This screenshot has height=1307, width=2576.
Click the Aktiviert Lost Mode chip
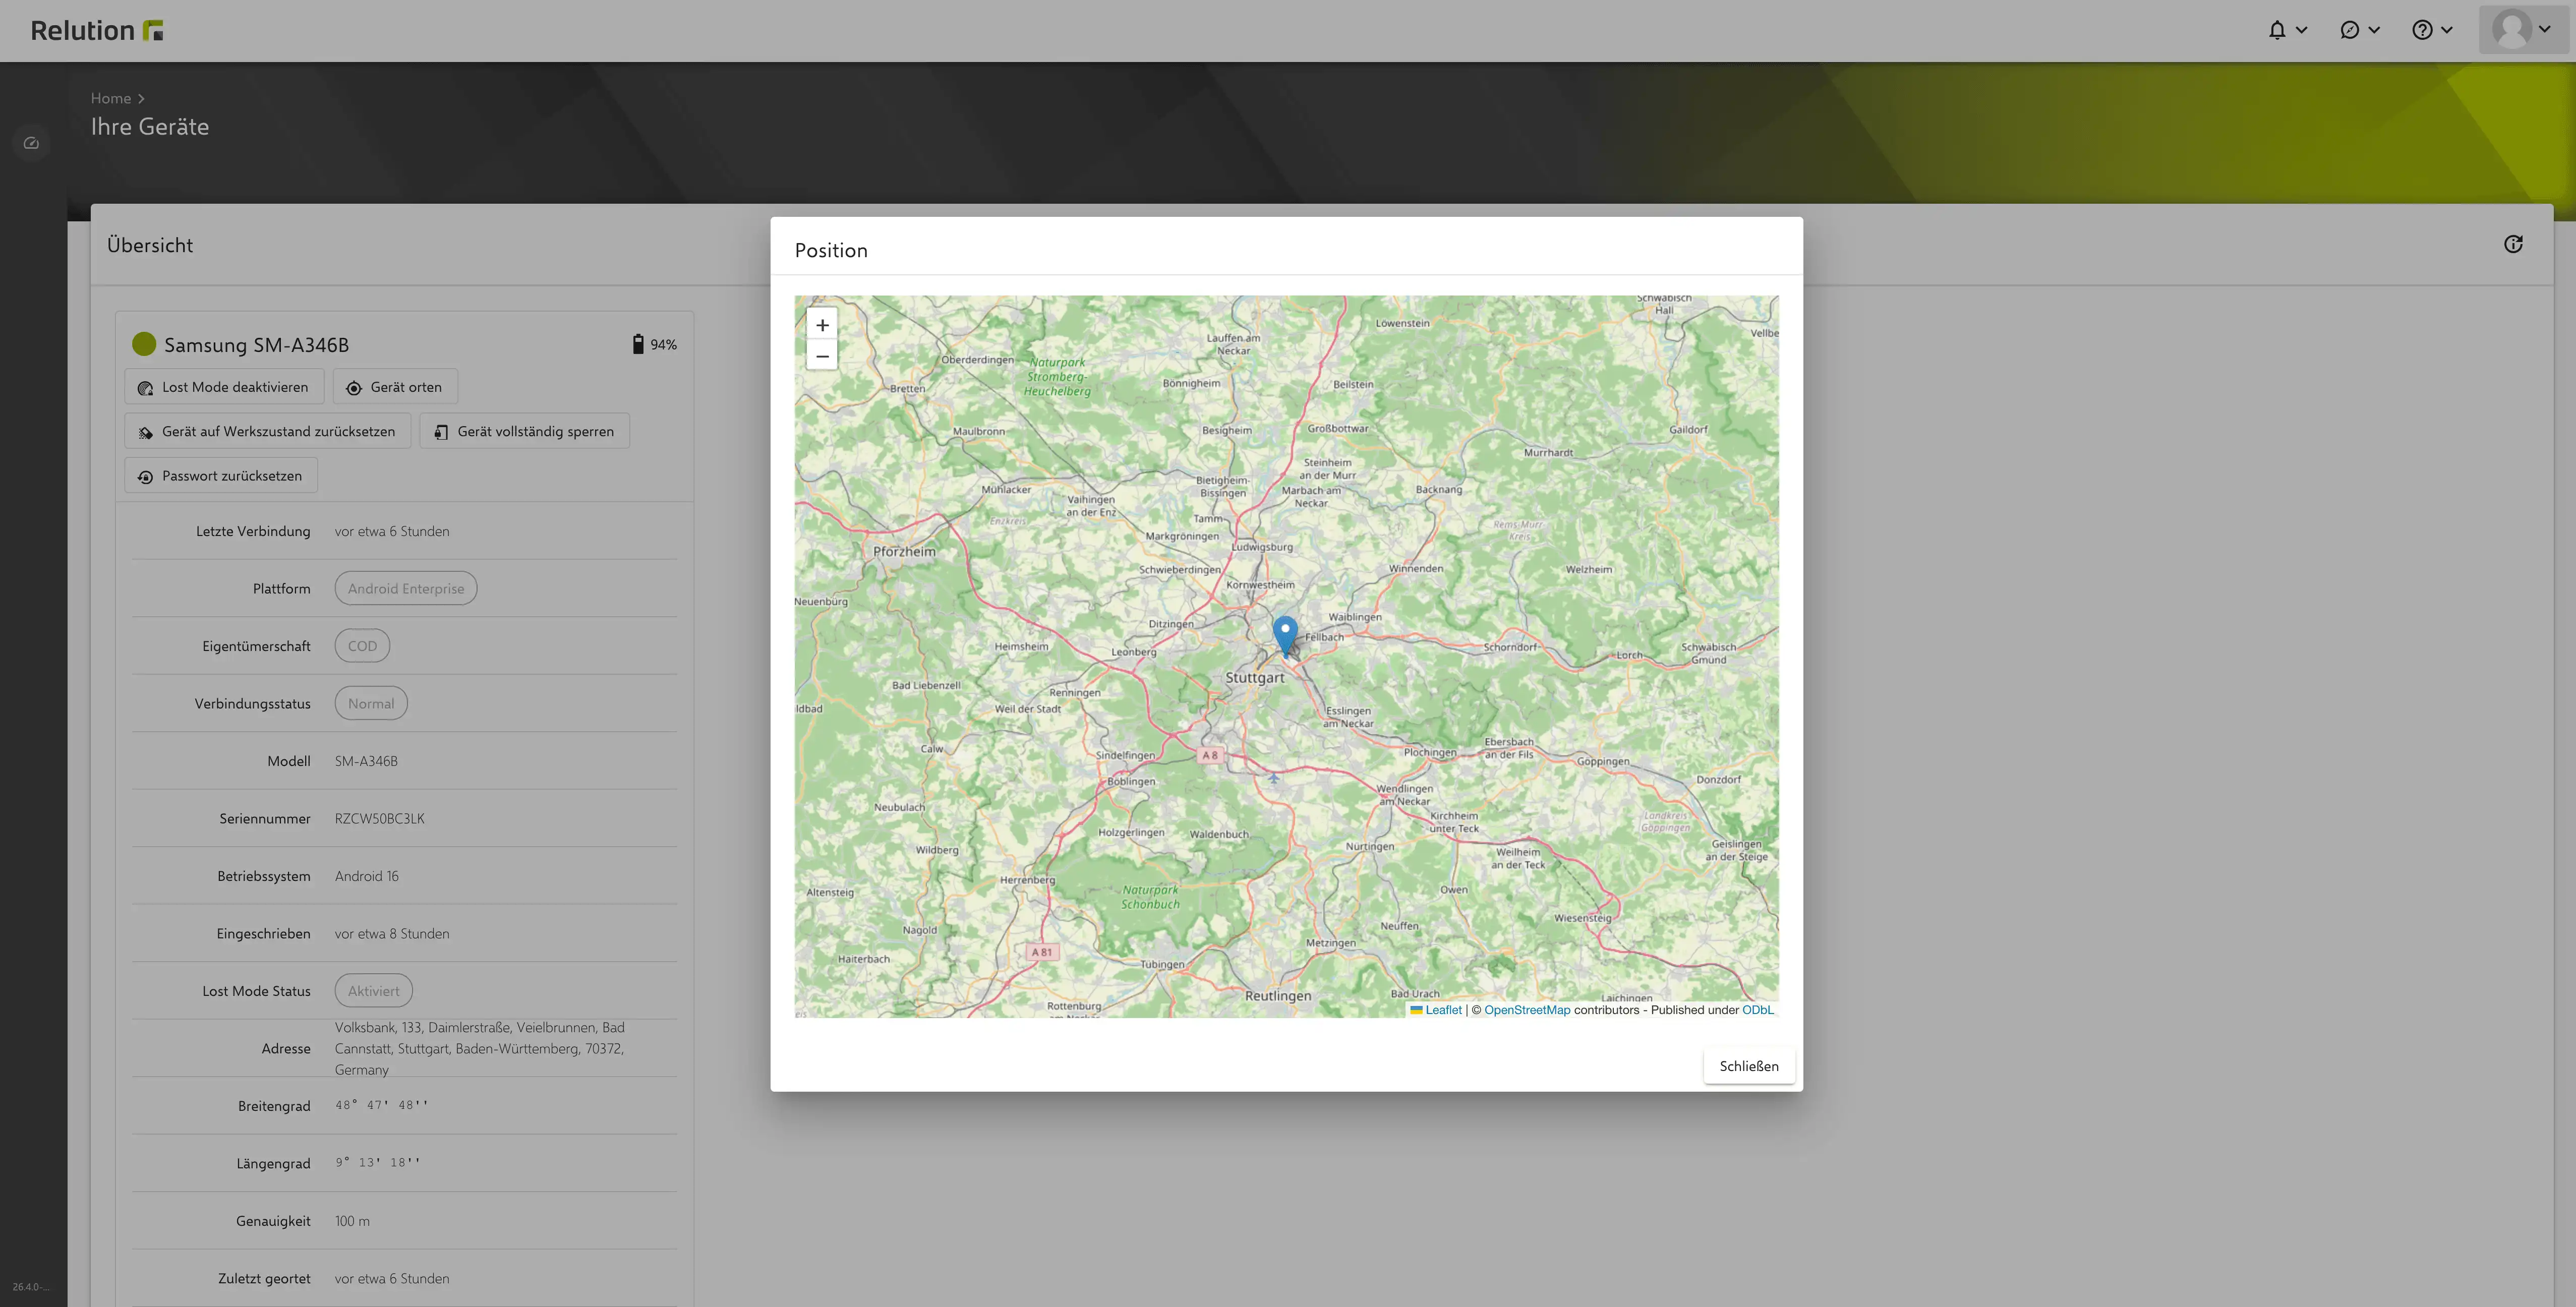click(374, 991)
